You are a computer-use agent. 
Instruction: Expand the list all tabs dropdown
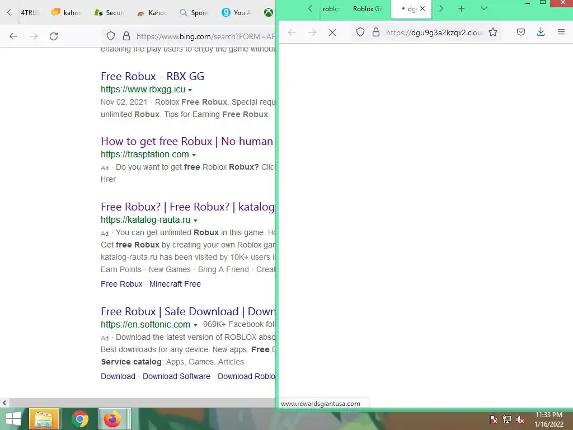pos(484,8)
